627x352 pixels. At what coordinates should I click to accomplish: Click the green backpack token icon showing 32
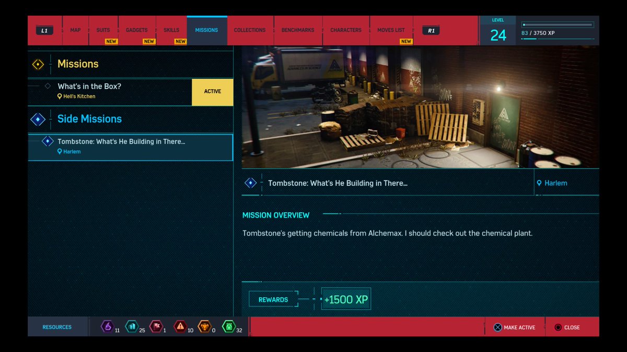pyautogui.click(x=229, y=326)
